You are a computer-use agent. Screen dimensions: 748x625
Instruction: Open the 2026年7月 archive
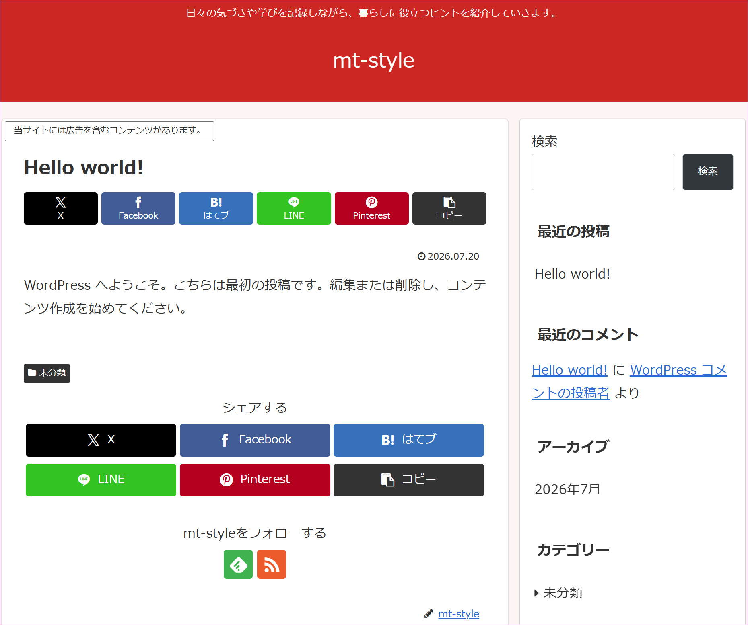click(x=567, y=489)
